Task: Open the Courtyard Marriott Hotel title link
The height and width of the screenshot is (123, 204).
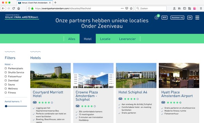Action: click(x=48, y=94)
